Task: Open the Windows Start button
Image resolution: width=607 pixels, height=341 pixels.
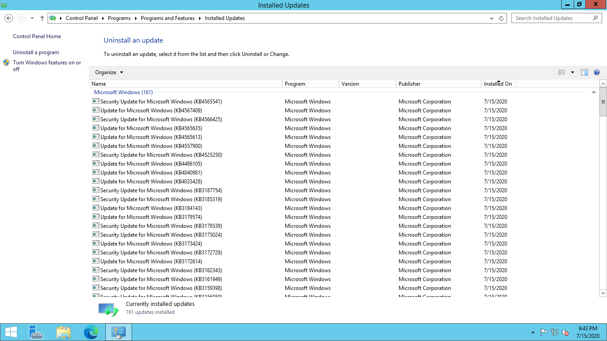Action: tap(11, 332)
